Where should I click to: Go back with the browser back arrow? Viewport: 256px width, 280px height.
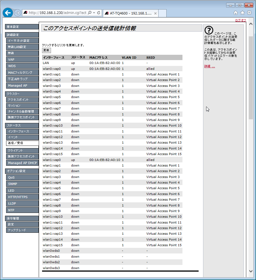8,13
